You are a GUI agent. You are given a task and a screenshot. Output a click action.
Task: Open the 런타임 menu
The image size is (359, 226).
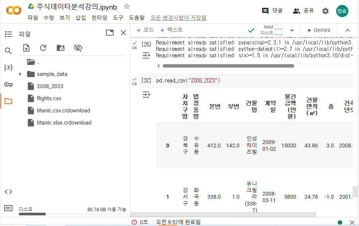pos(99,17)
